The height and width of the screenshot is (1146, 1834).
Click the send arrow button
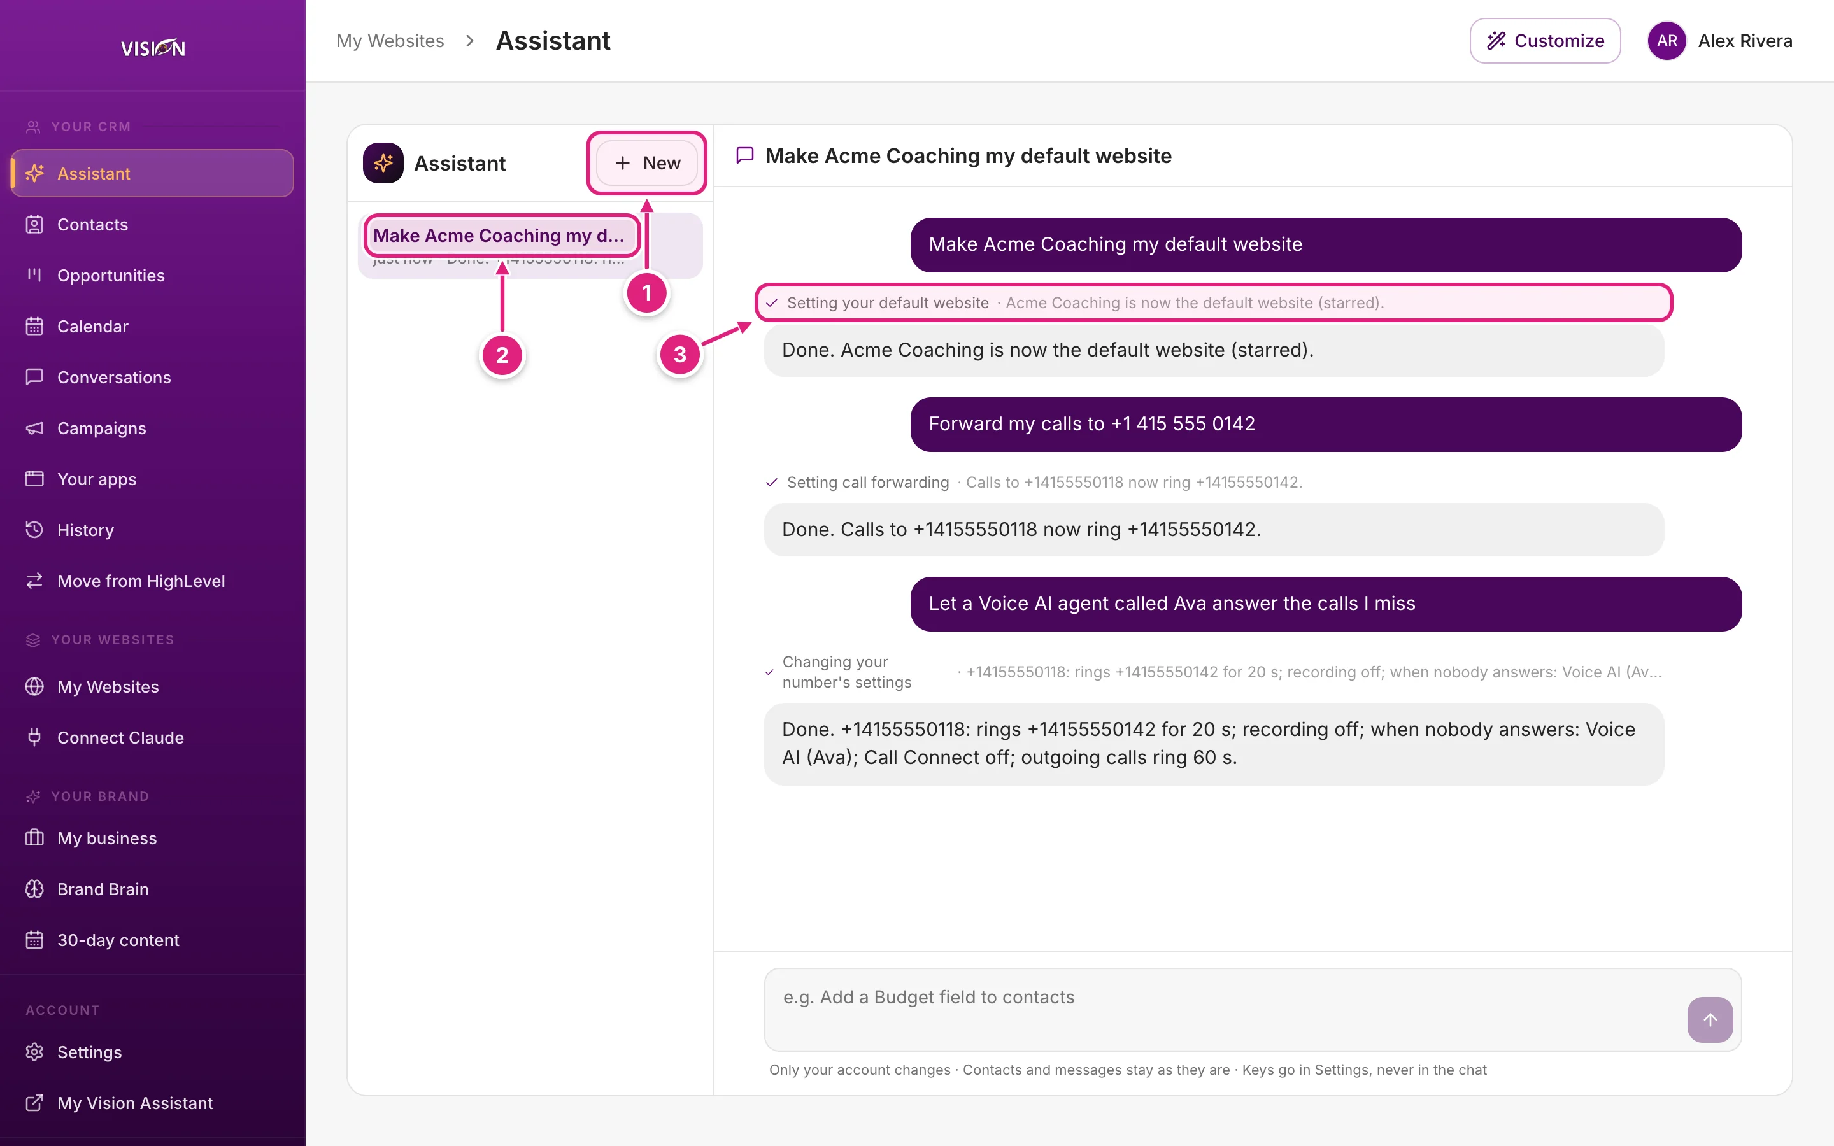[1710, 1020]
